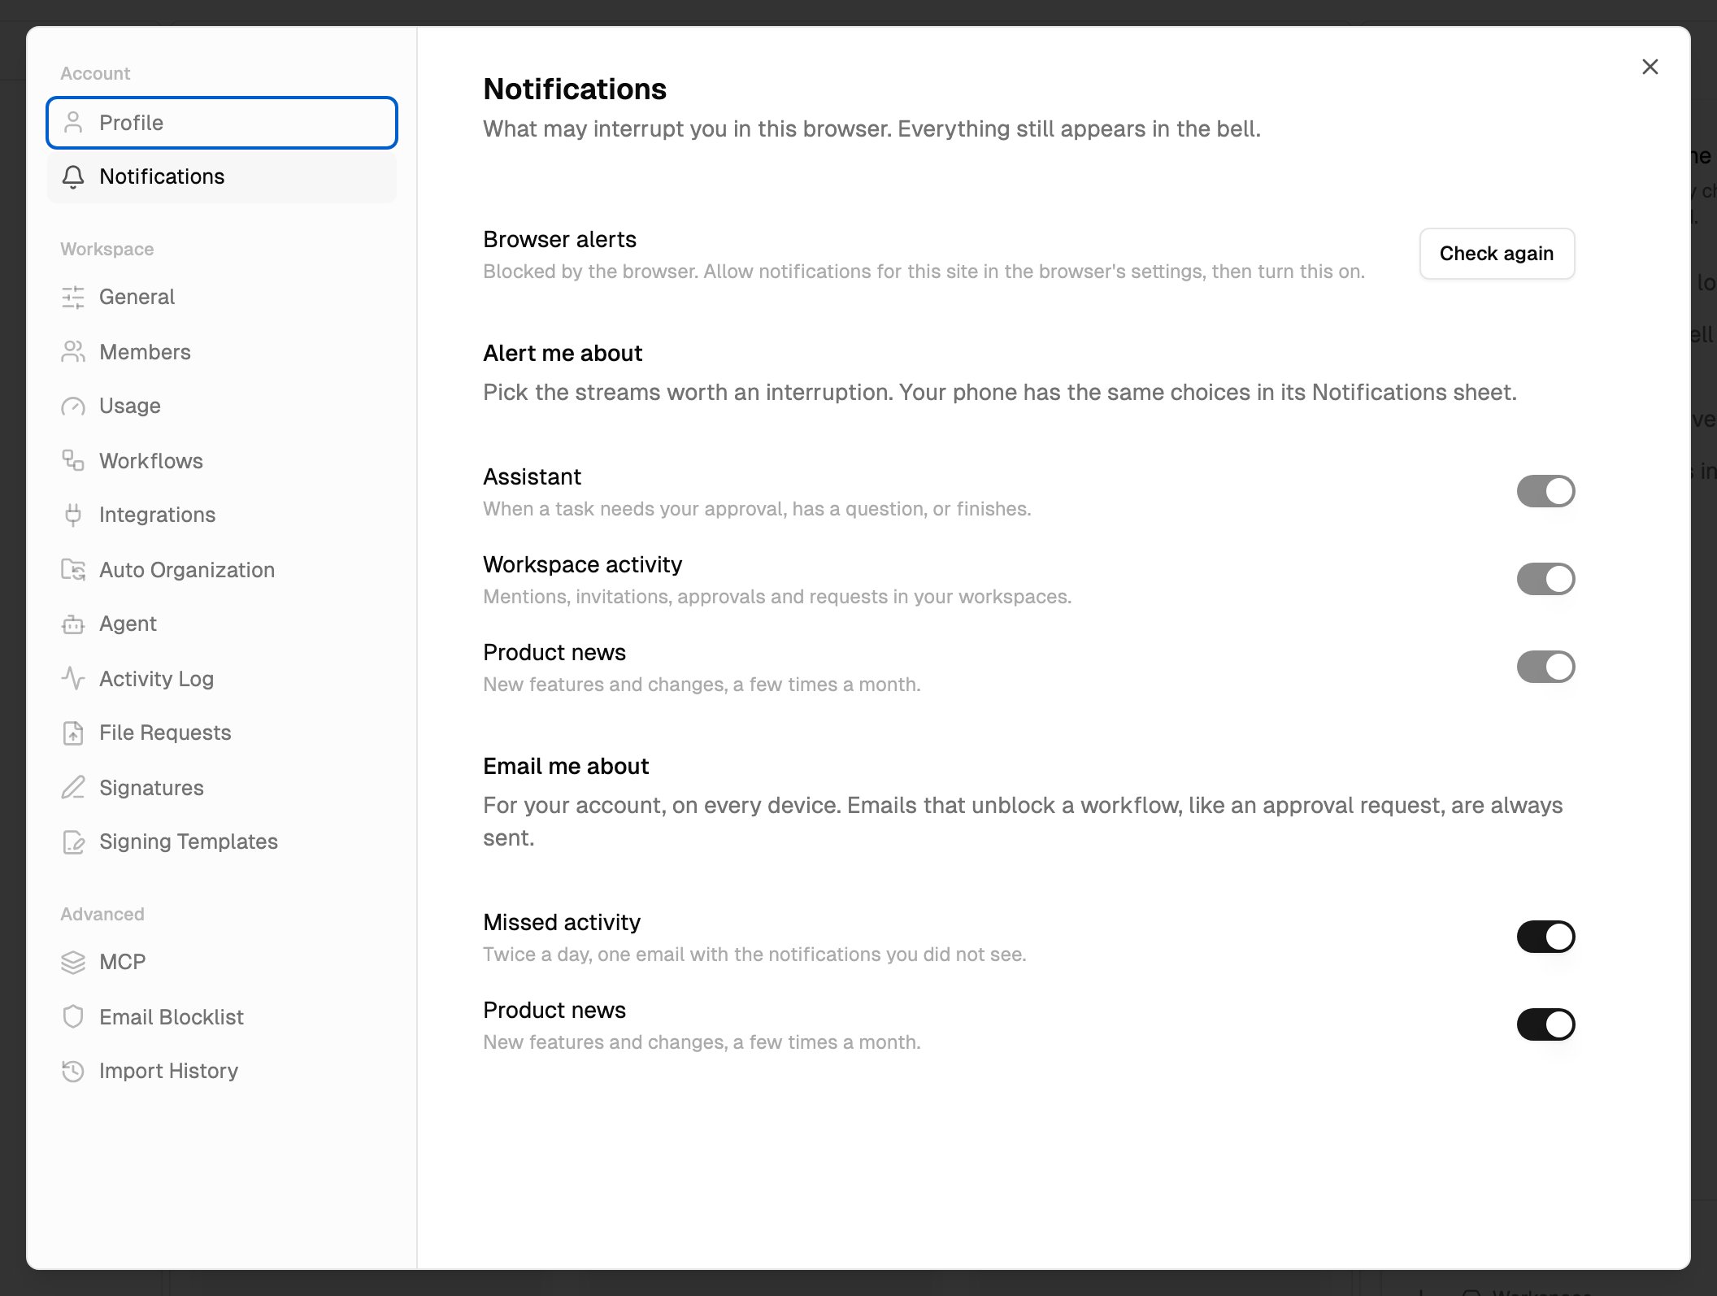Select Notifications in the sidebar

(222, 176)
